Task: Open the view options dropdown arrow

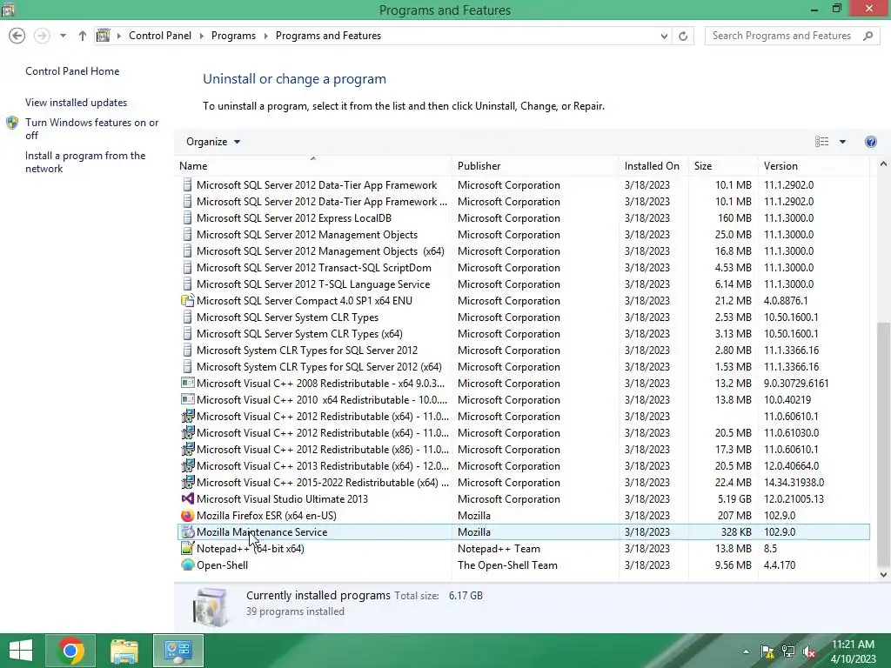Action: (x=842, y=142)
